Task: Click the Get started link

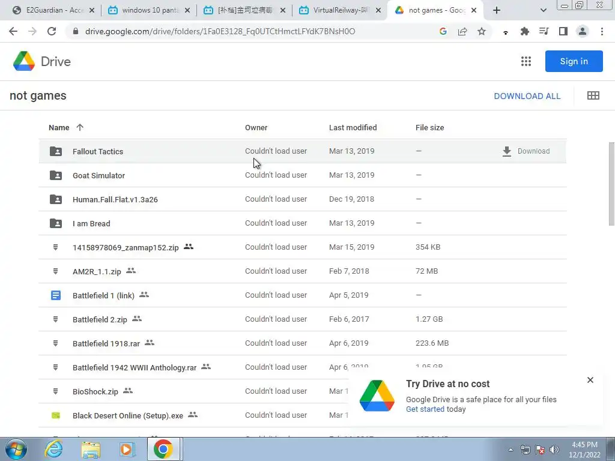Action: coord(425,409)
